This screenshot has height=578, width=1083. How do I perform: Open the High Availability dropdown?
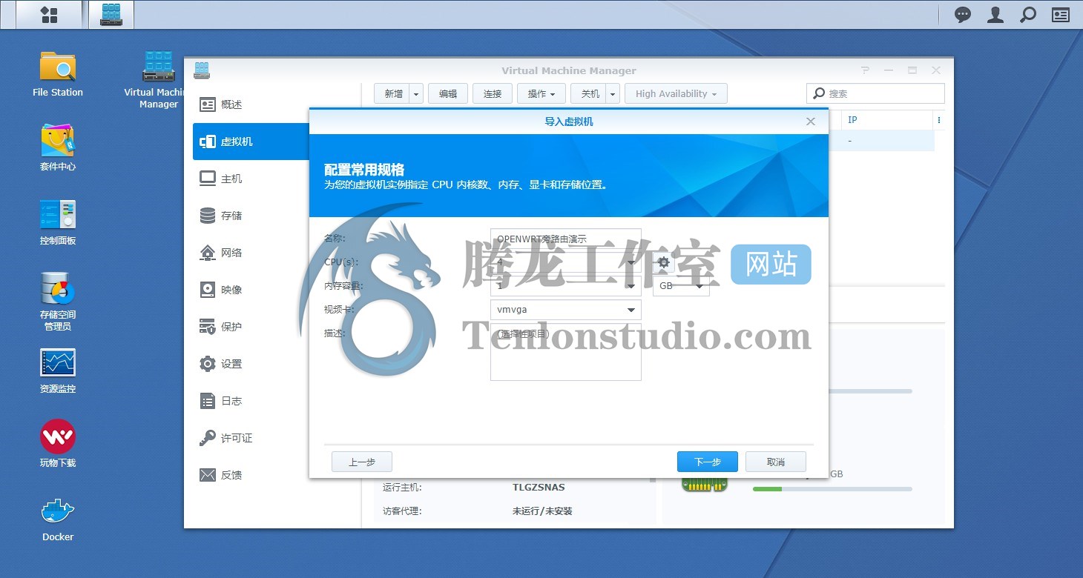click(676, 93)
